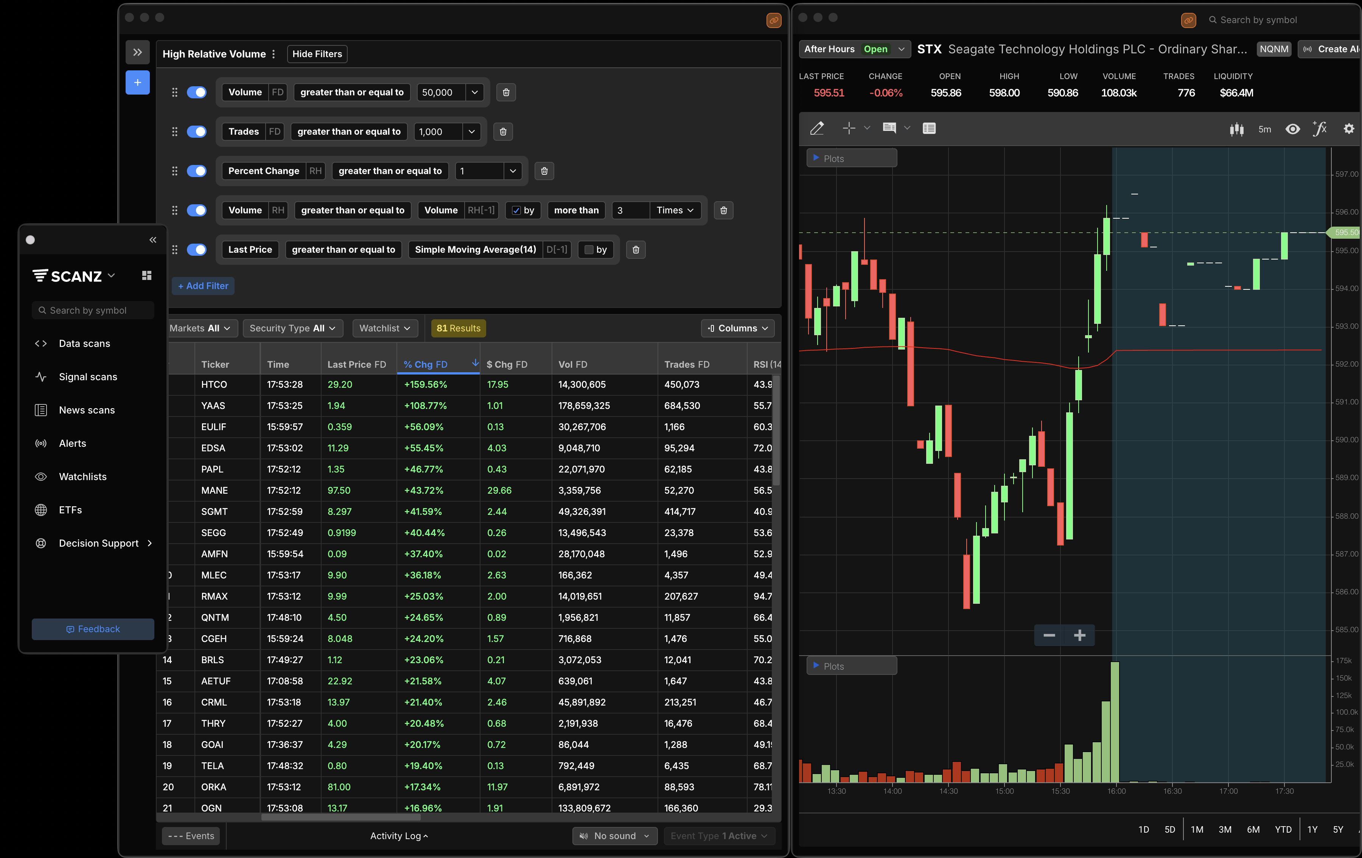The width and height of the screenshot is (1362, 858).
Task: Open the Columns dropdown
Action: point(738,328)
